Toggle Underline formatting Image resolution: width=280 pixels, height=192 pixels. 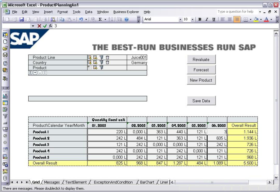point(214,19)
